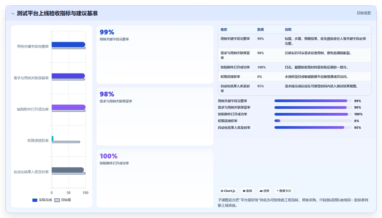Select the 表格 tag chip
The image size is (382, 218).
[247, 191]
